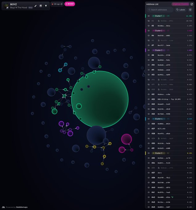
Task: Hide address #37 Zero
Action: (x=148, y=173)
